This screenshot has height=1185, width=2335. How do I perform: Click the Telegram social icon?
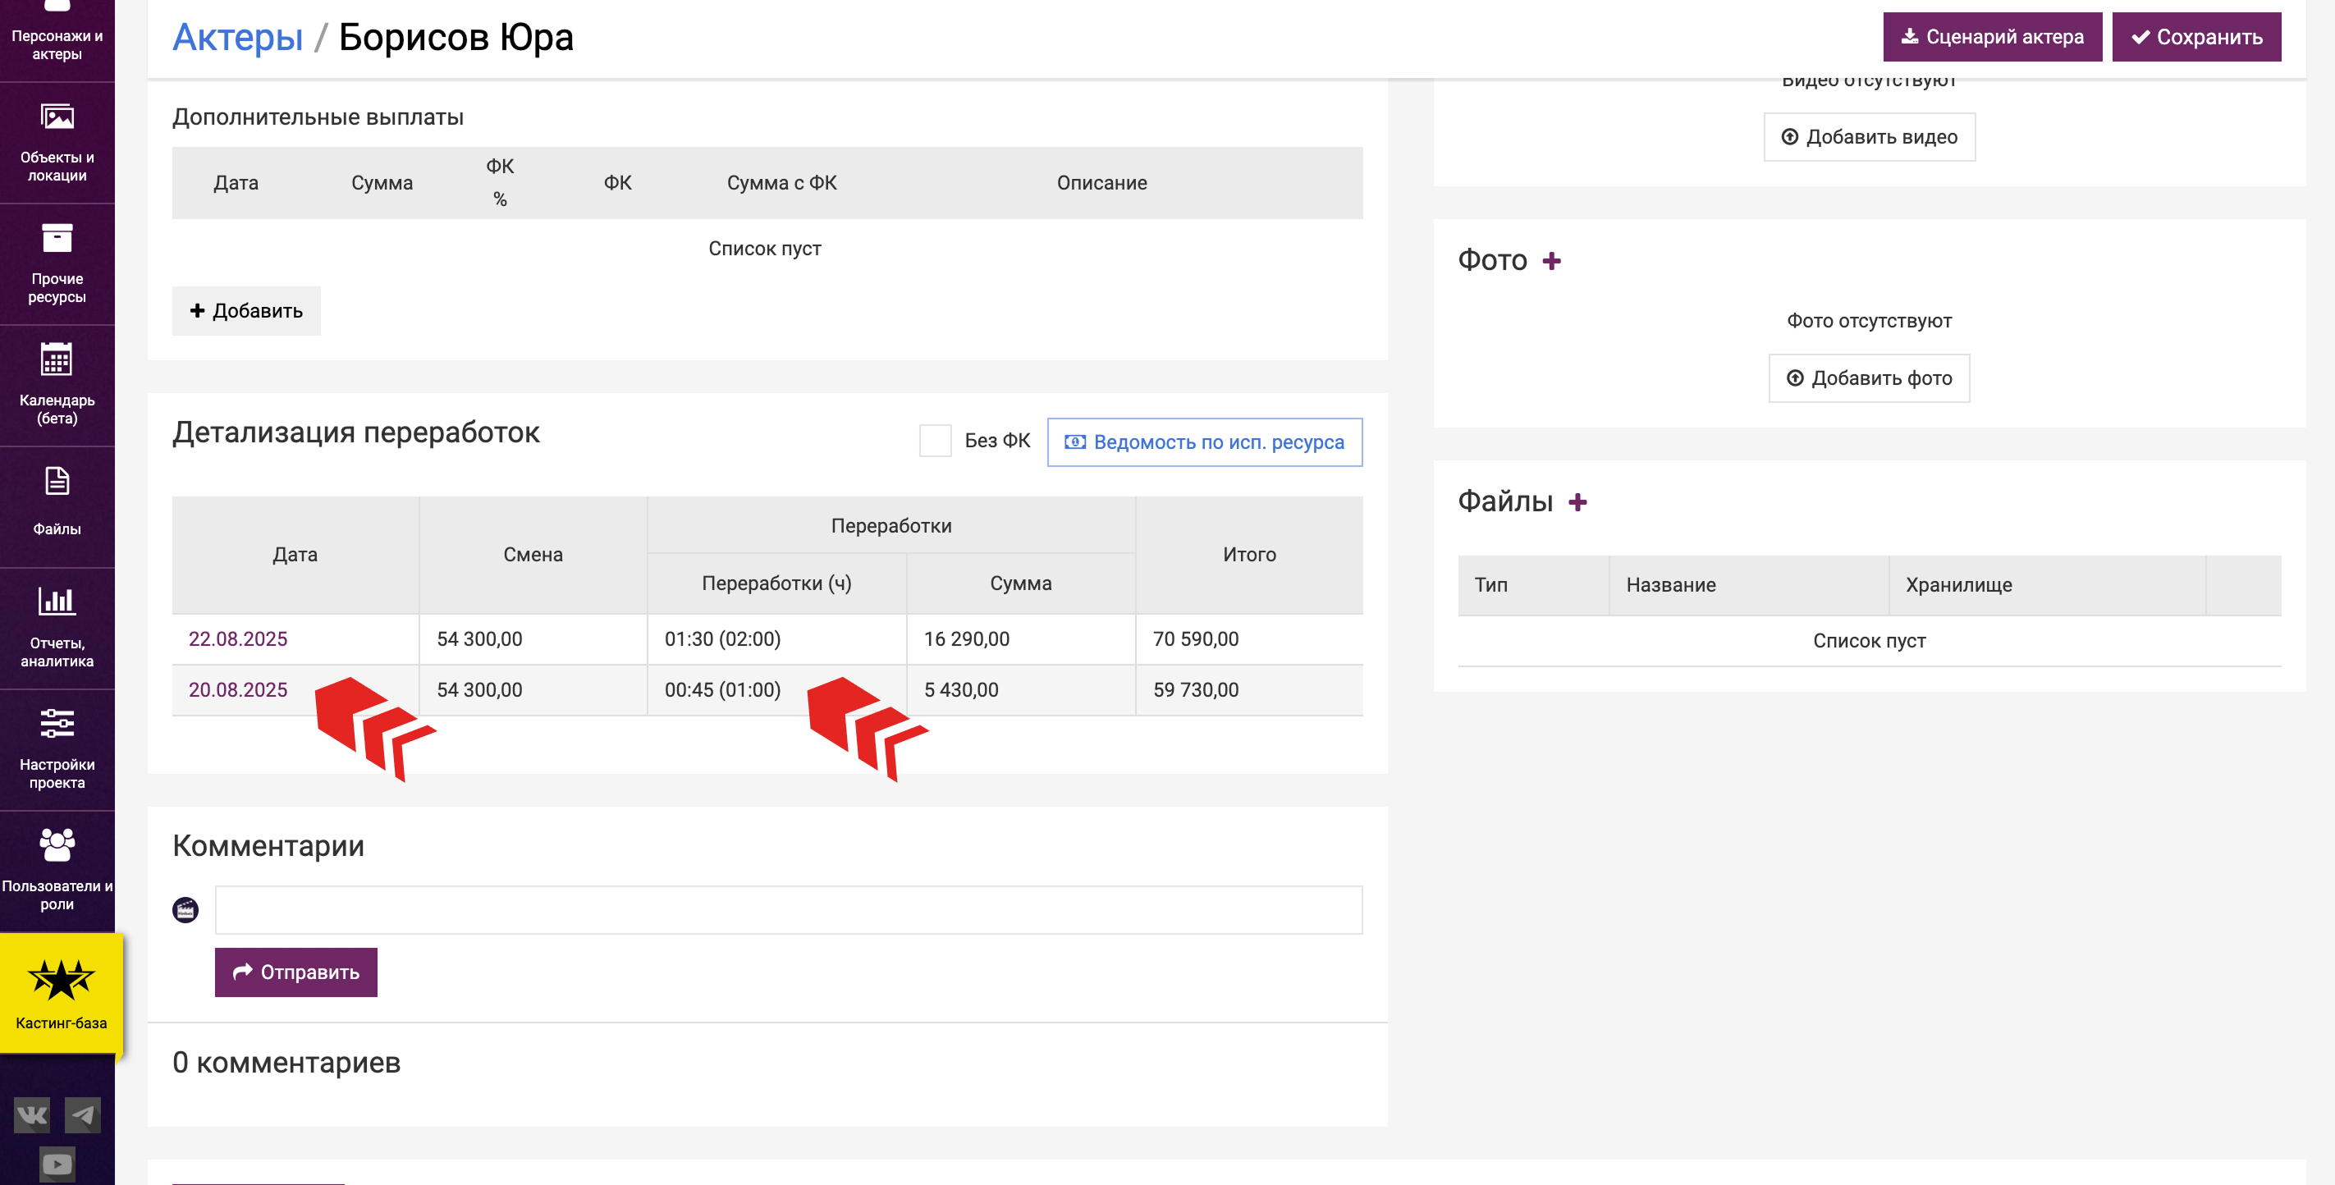point(83,1115)
